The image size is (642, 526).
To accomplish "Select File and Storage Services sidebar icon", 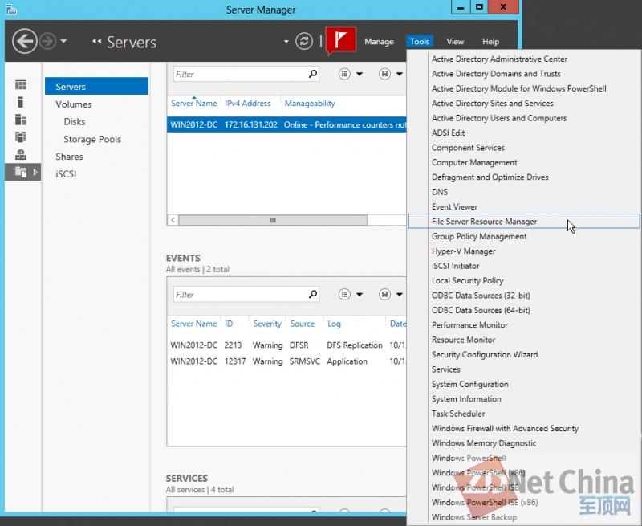I will 21,172.
